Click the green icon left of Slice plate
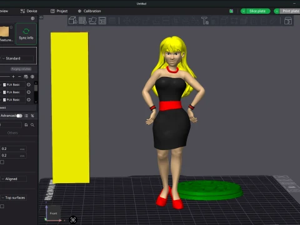 pyautogui.click(x=231, y=11)
